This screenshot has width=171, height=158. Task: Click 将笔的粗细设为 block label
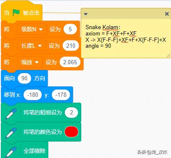pyautogui.click(x=43, y=113)
